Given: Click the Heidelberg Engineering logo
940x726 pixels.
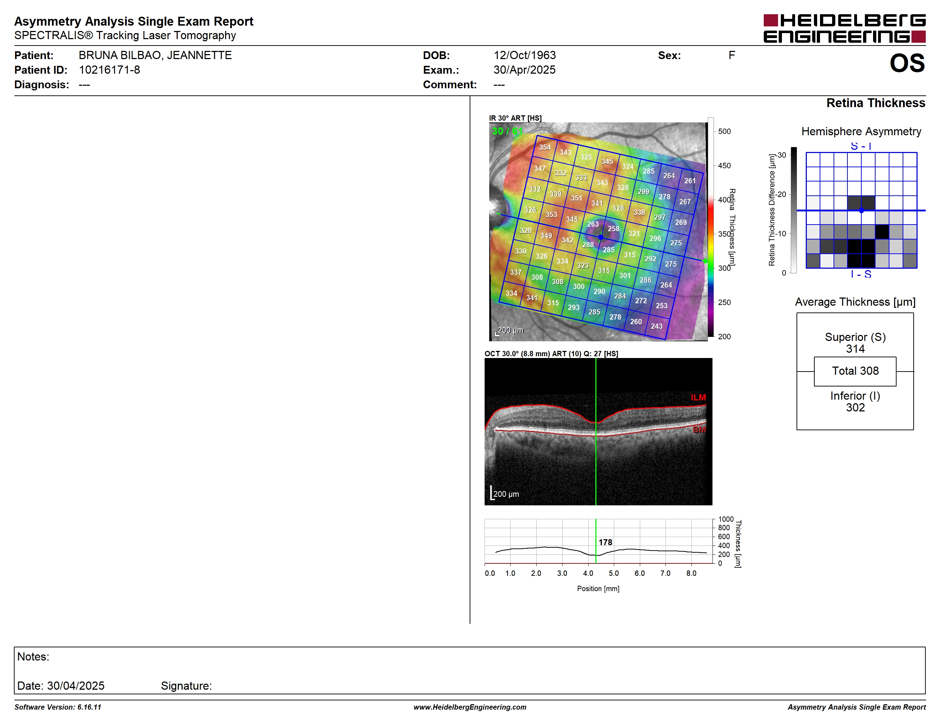Looking at the screenshot, I should click(844, 28).
